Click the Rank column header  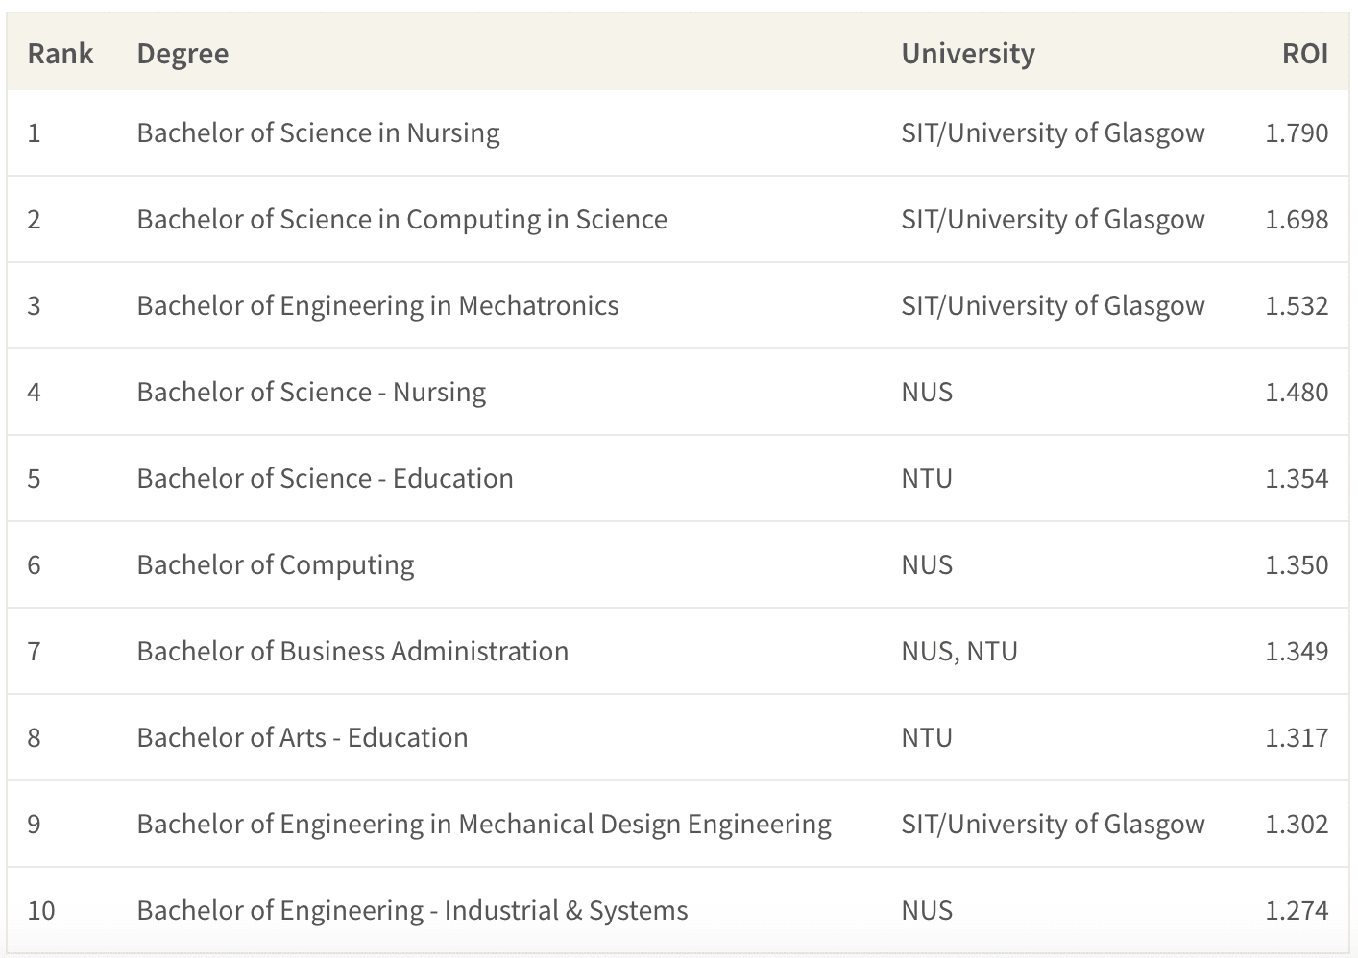[x=60, y=54]
